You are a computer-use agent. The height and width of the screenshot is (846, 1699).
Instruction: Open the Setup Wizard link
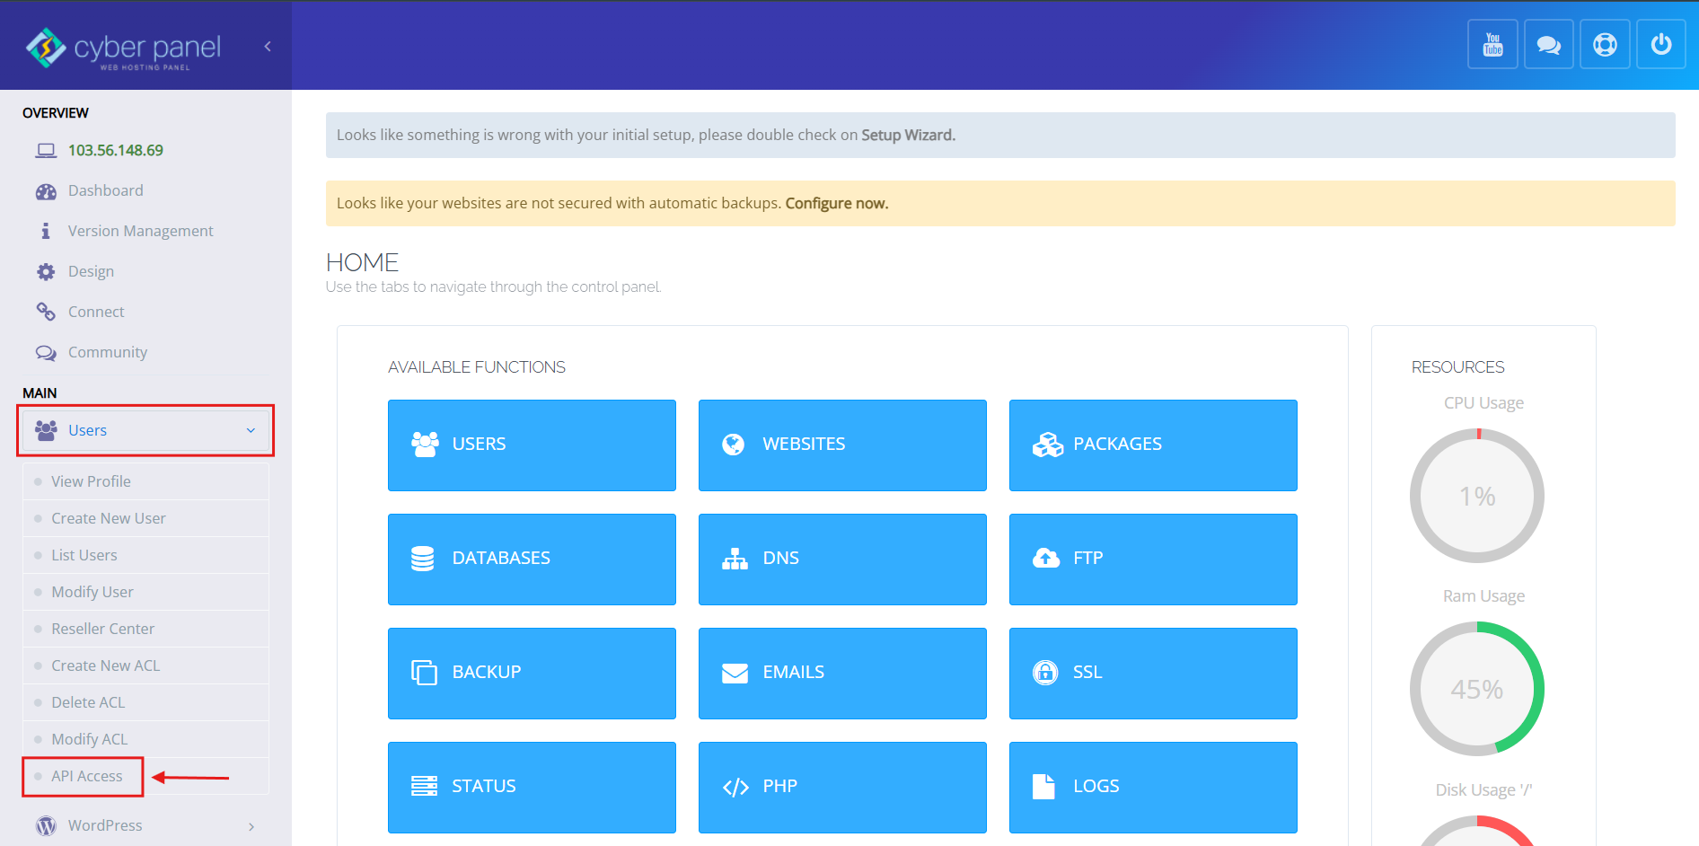[x=907, y=135]
